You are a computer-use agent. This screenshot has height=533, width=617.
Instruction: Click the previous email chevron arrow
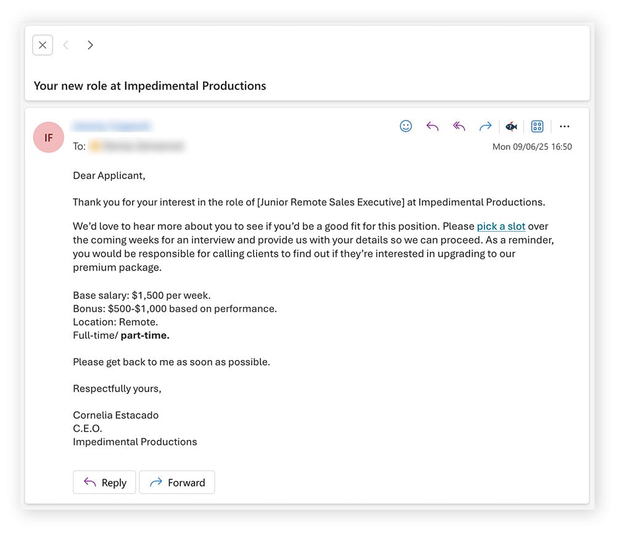66,44
